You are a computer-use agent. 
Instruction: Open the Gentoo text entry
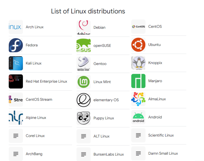(100, 64)
